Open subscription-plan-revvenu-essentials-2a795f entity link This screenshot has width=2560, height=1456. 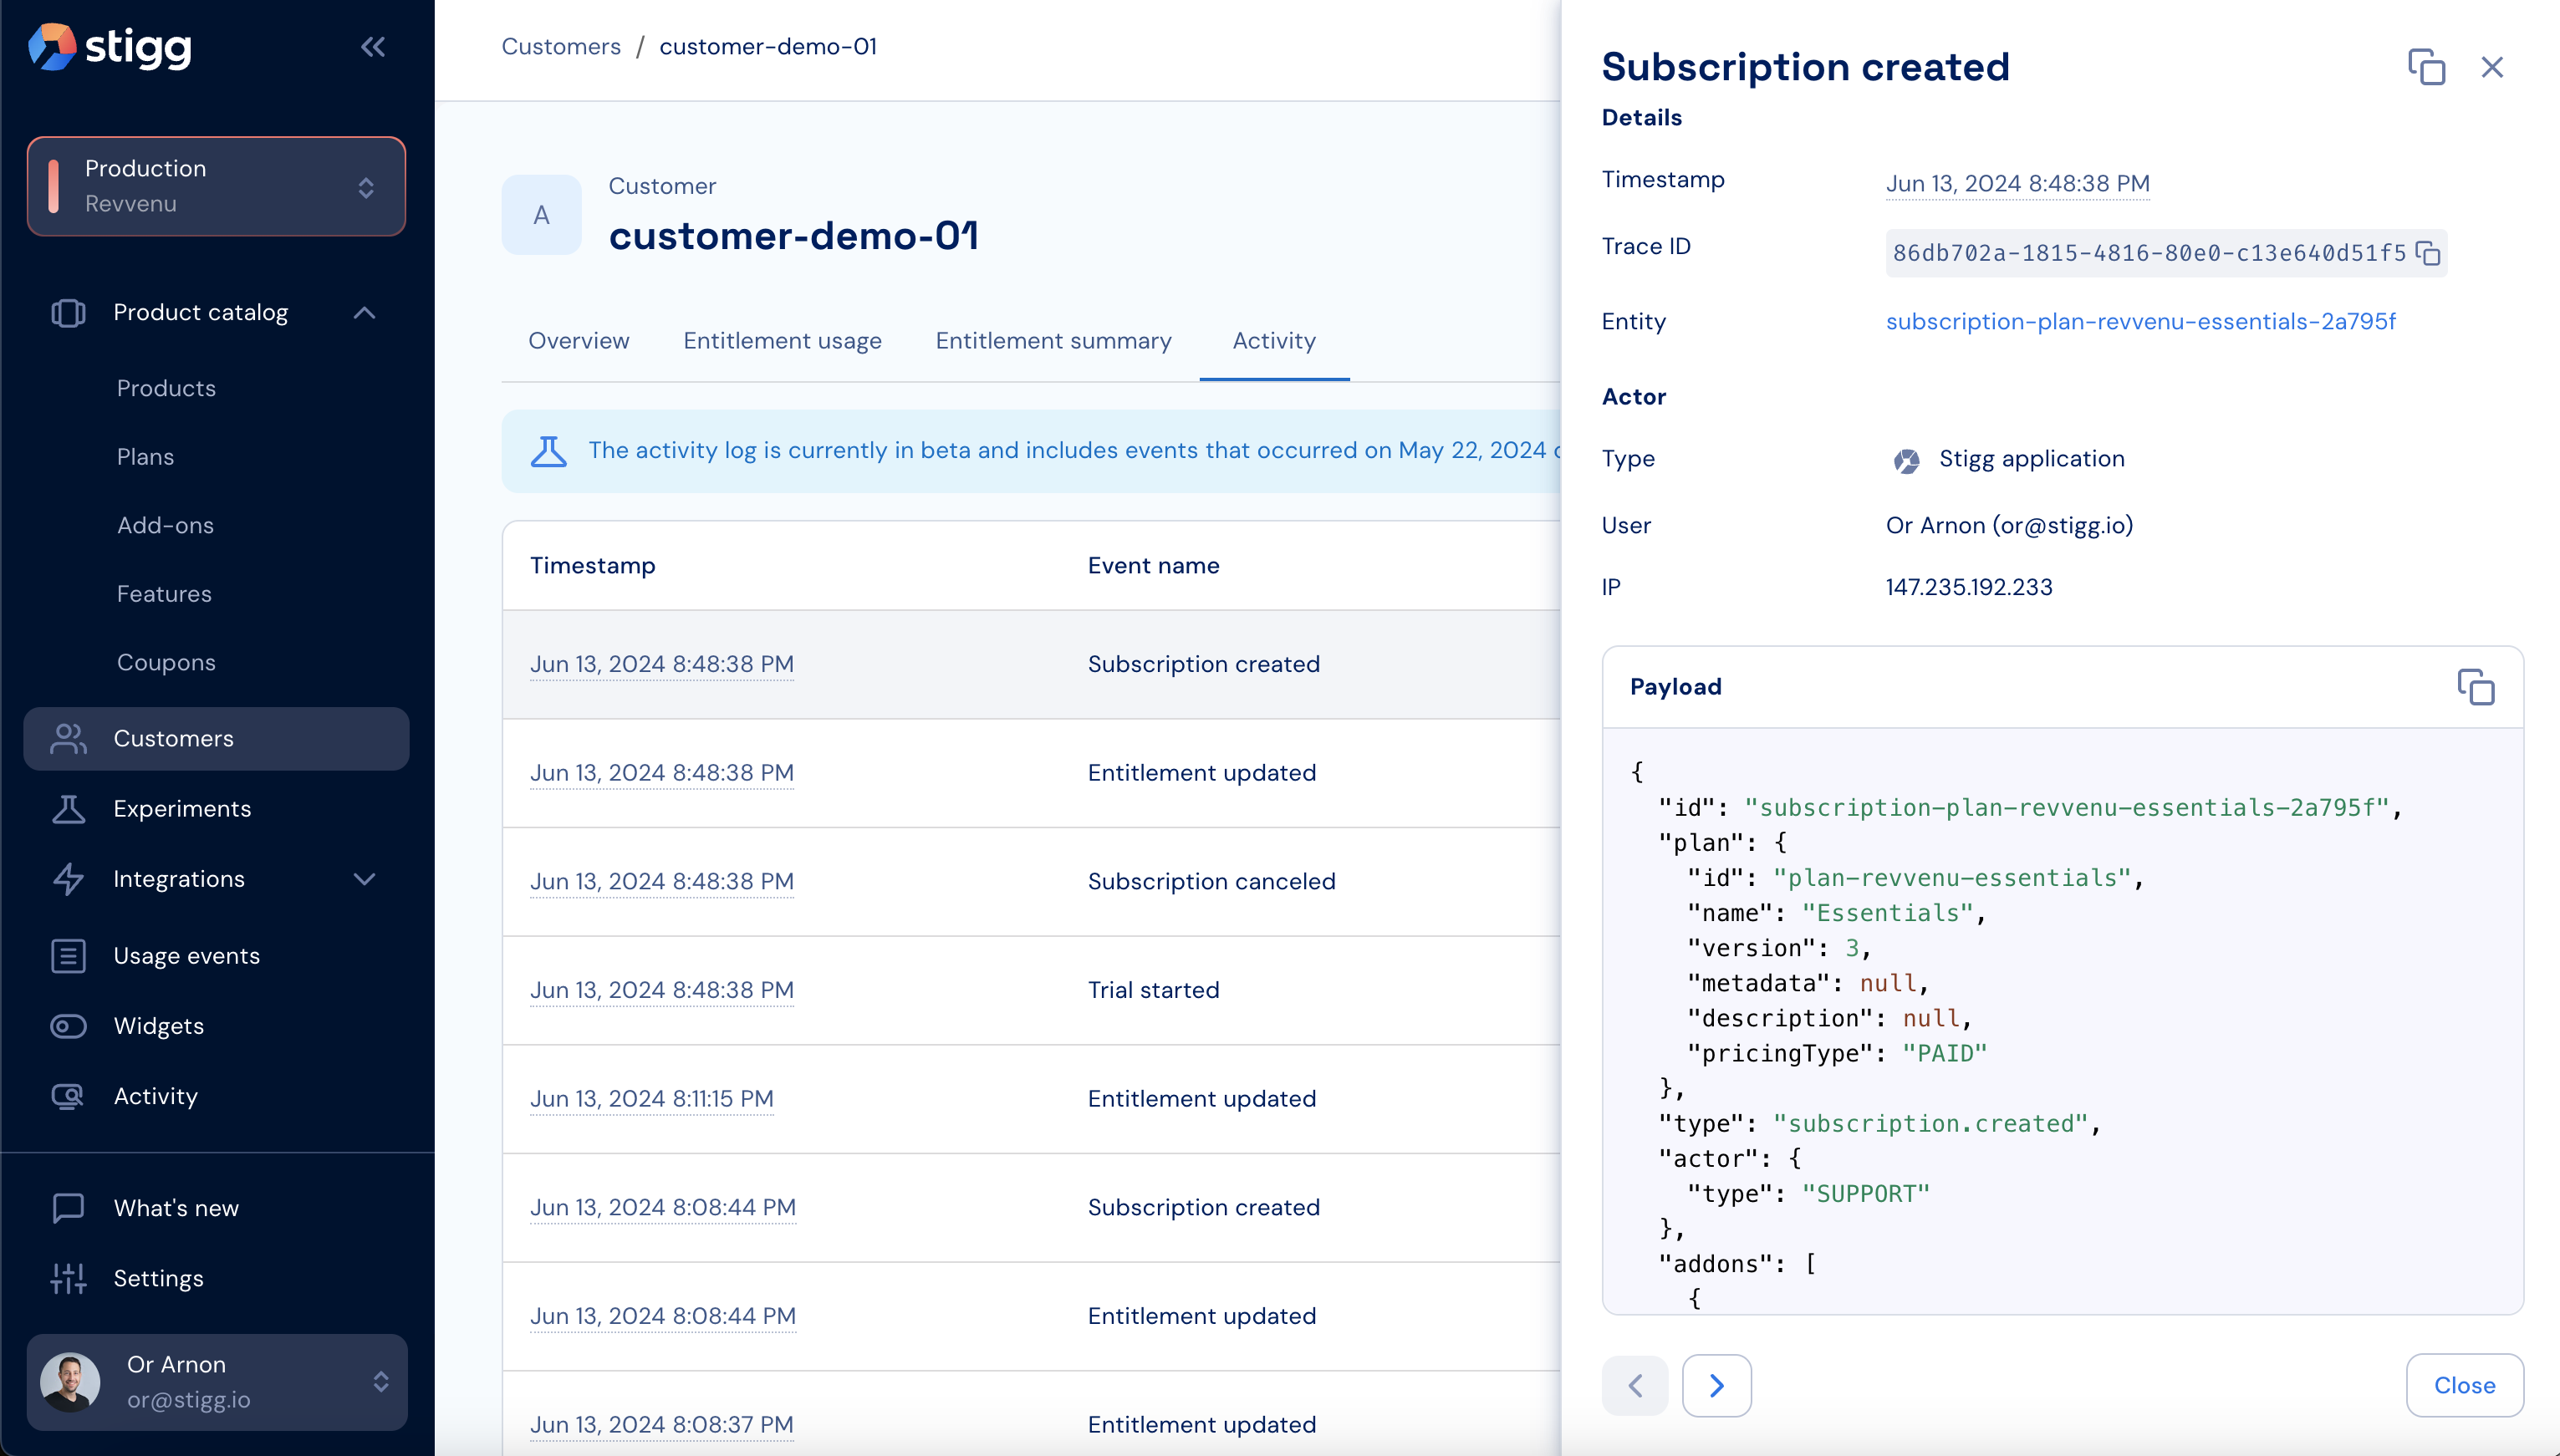pyautogui.click(x=2140, y=321)
